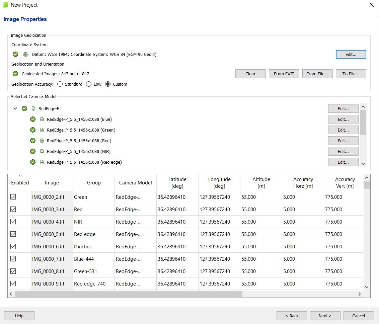Click Group cell 'Panchro' for IMG_0000_6.tif
The height and width of the screenshot is (324, 379).
pyautogui.click(x=93, y=246)
